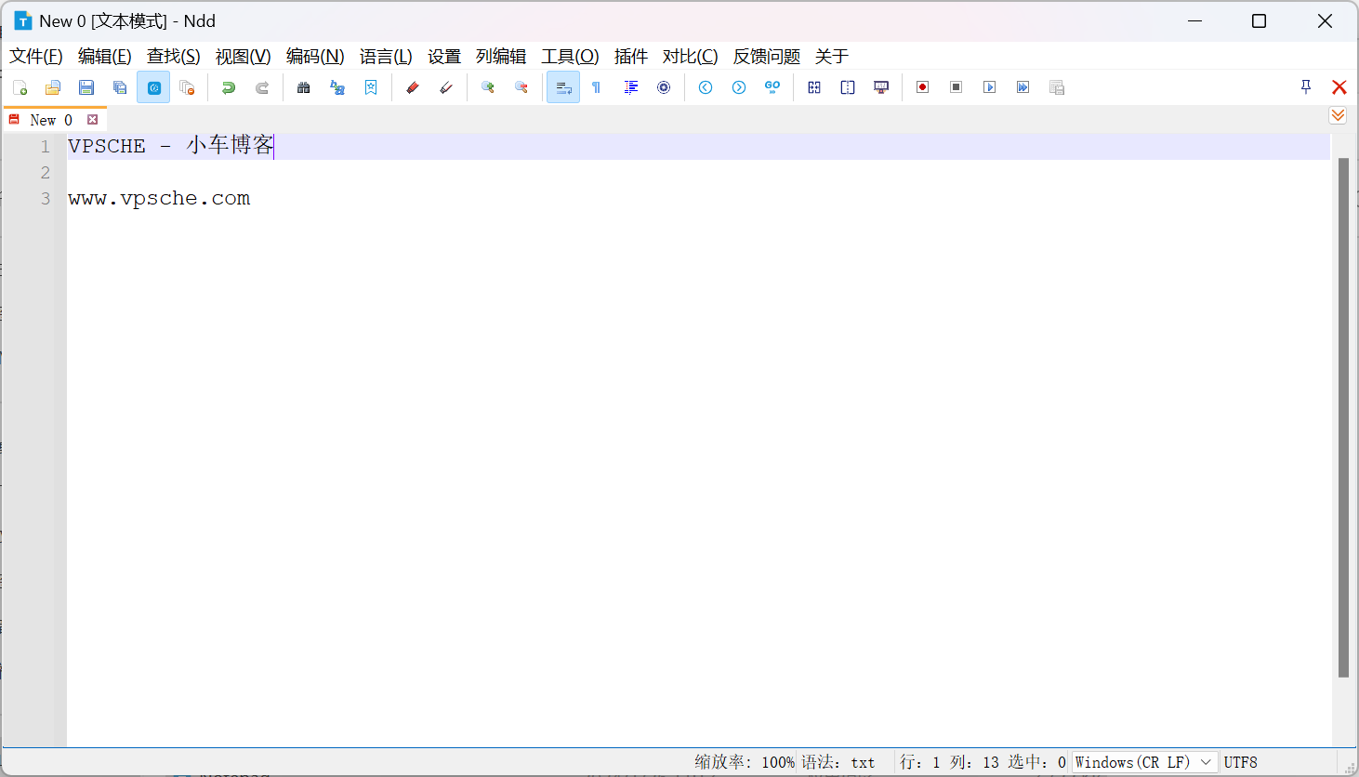Go to previous position with left-arrow icon
Viewport: 1359px width, 777px height.
coord(706,87)
